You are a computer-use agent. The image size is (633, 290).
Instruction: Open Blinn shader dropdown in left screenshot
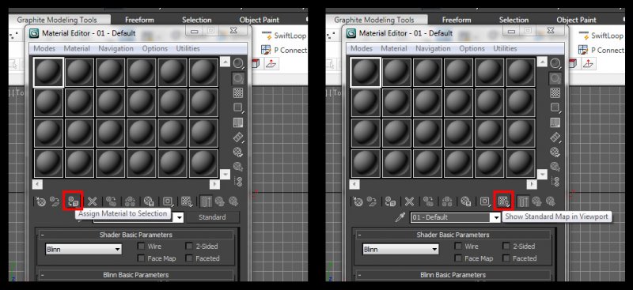[84, 249]
